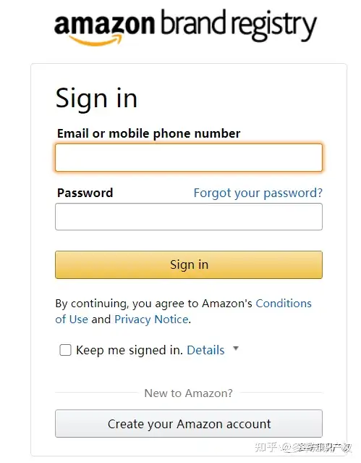Click the Keep me signed in text
361x463 pixels.
[129, 351]
